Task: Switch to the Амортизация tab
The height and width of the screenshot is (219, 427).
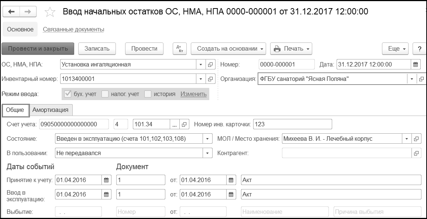Action: (x=50, y=110)
